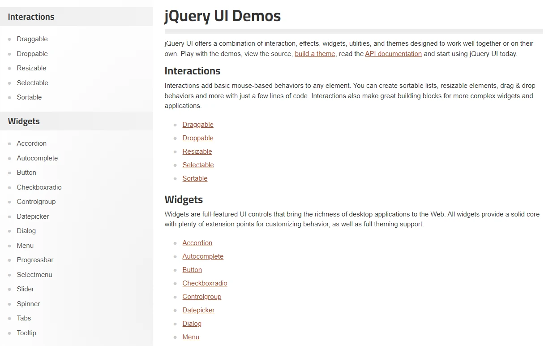Open the Datepicker demo from the sidebar
This screenshot has height=346, width=553.
pos(33,216)
